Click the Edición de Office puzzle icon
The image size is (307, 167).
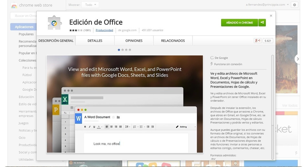click(x=55, y=23)
